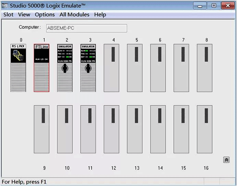The height and width of the screenshot is (186, 237).
Task: Click the empty slot 8 module
Action: click(x=205, y=68)
